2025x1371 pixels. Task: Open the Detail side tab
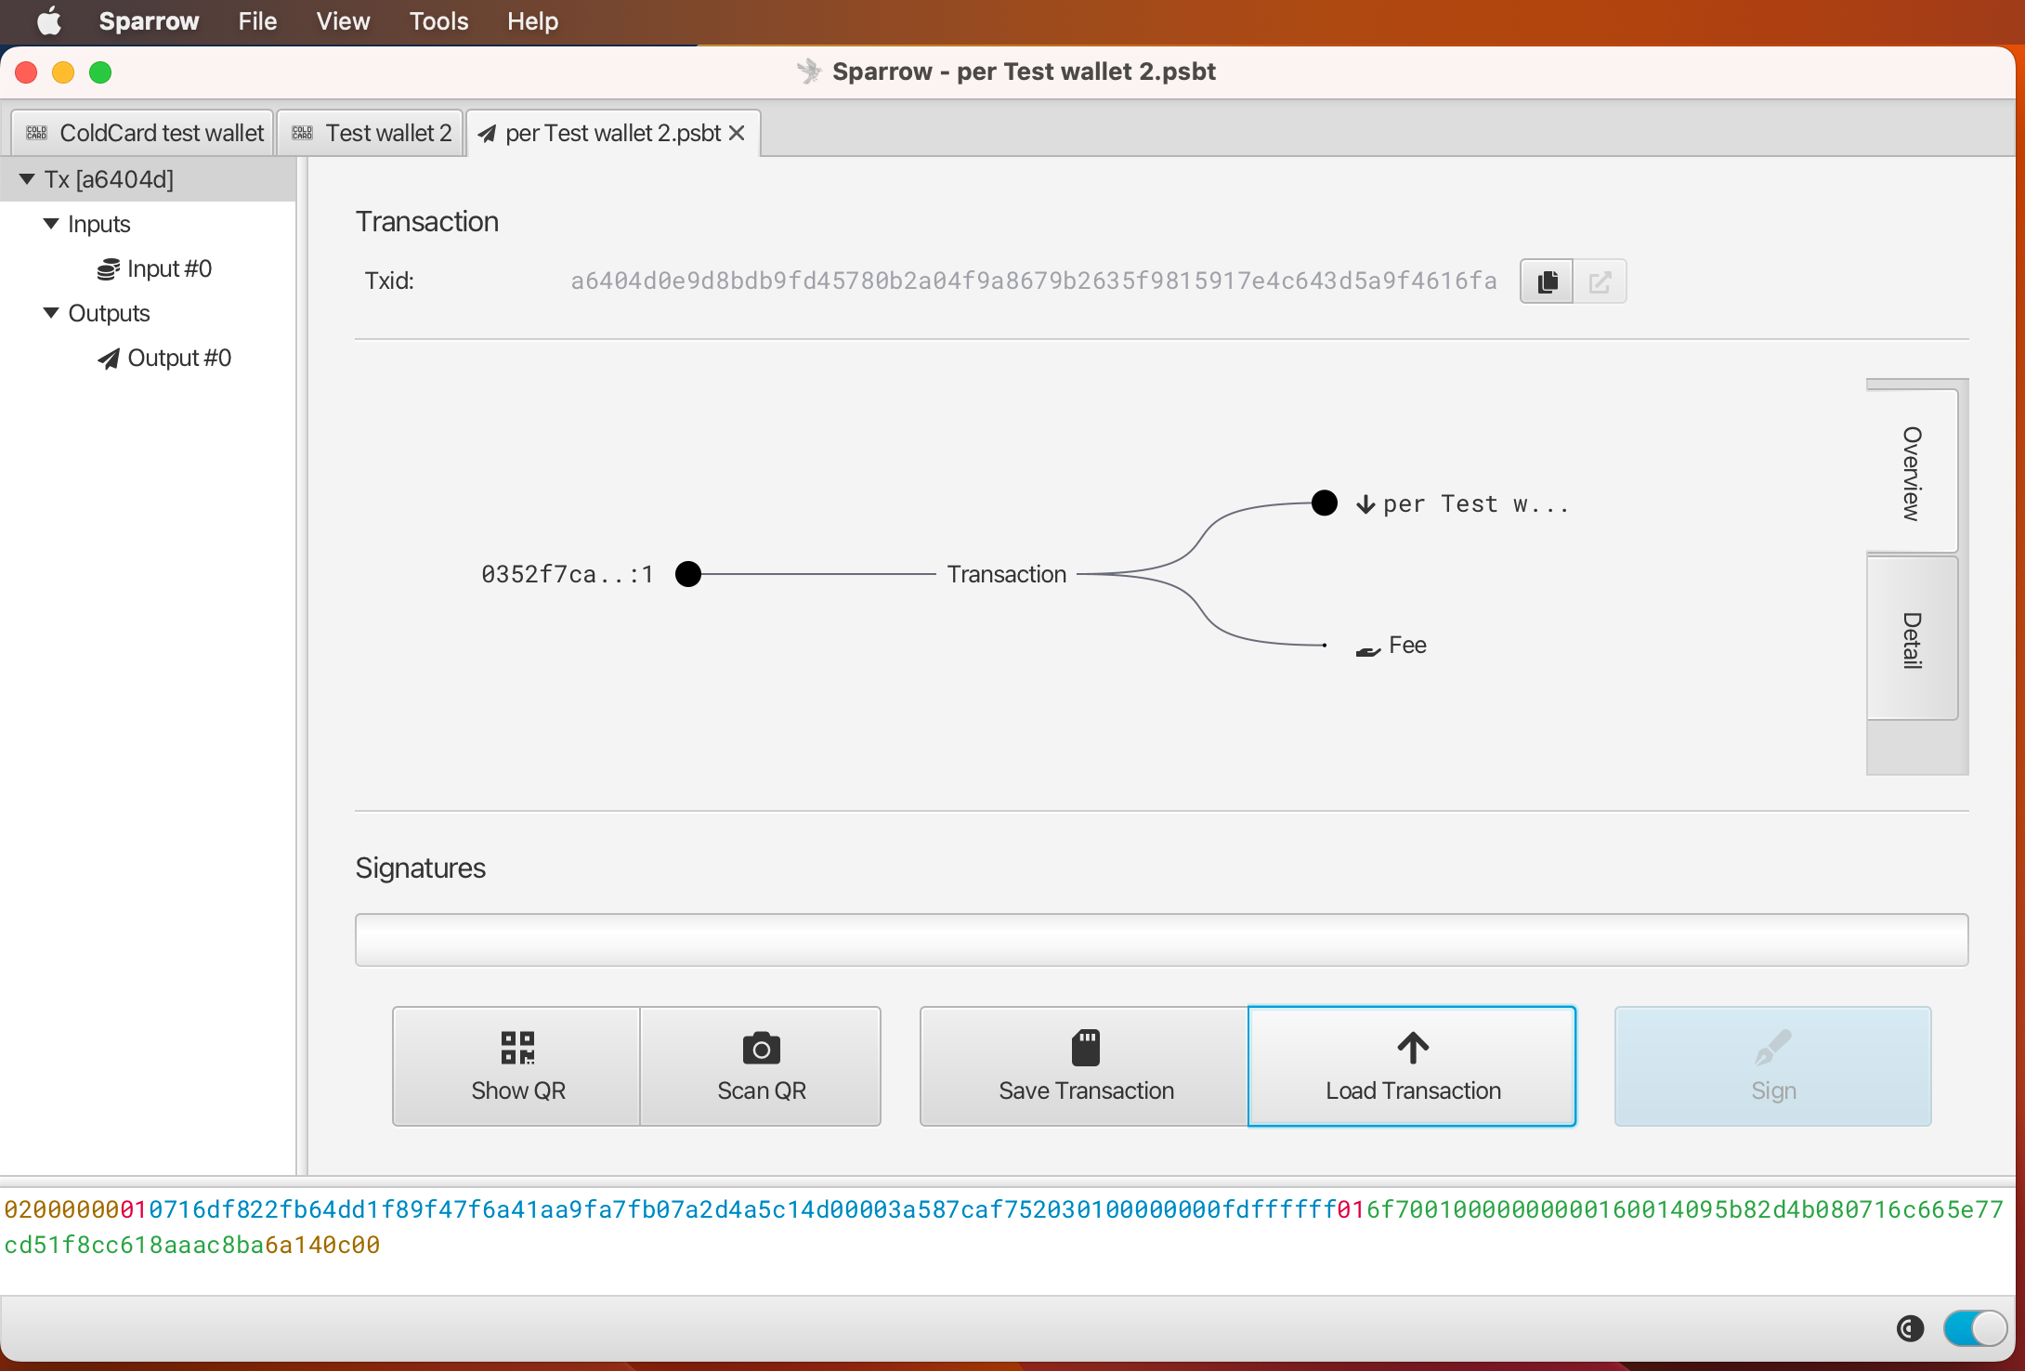(1912, 639)
